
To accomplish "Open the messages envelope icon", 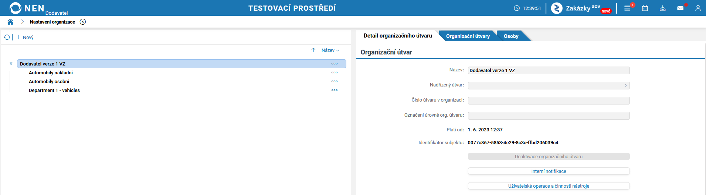I will pos(680,8).
